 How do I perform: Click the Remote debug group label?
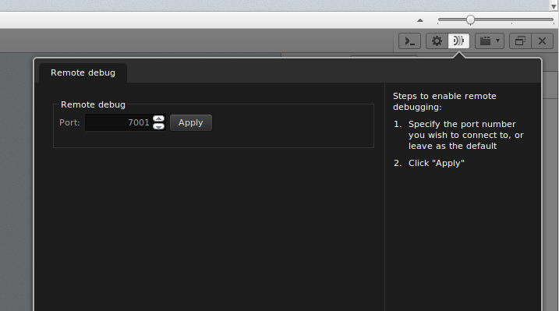(93, 104)
